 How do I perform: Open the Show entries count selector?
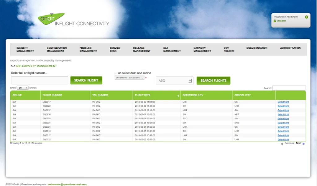pyautogui.click(x=23, y=88)
